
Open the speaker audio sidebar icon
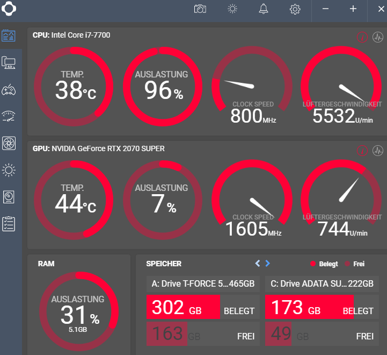click(9, 197)
